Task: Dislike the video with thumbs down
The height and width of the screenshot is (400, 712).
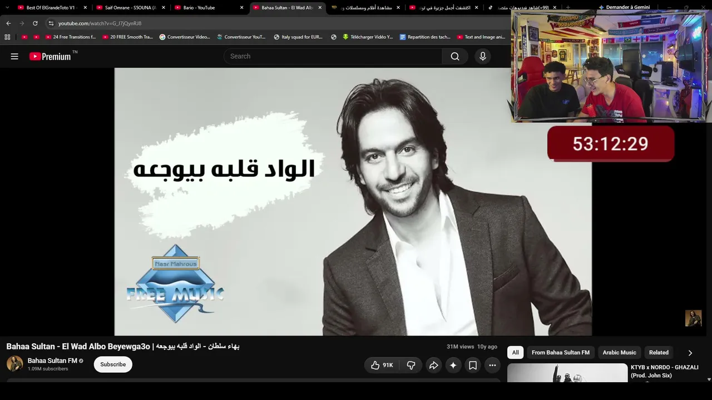Action: [x=411, y=365]
